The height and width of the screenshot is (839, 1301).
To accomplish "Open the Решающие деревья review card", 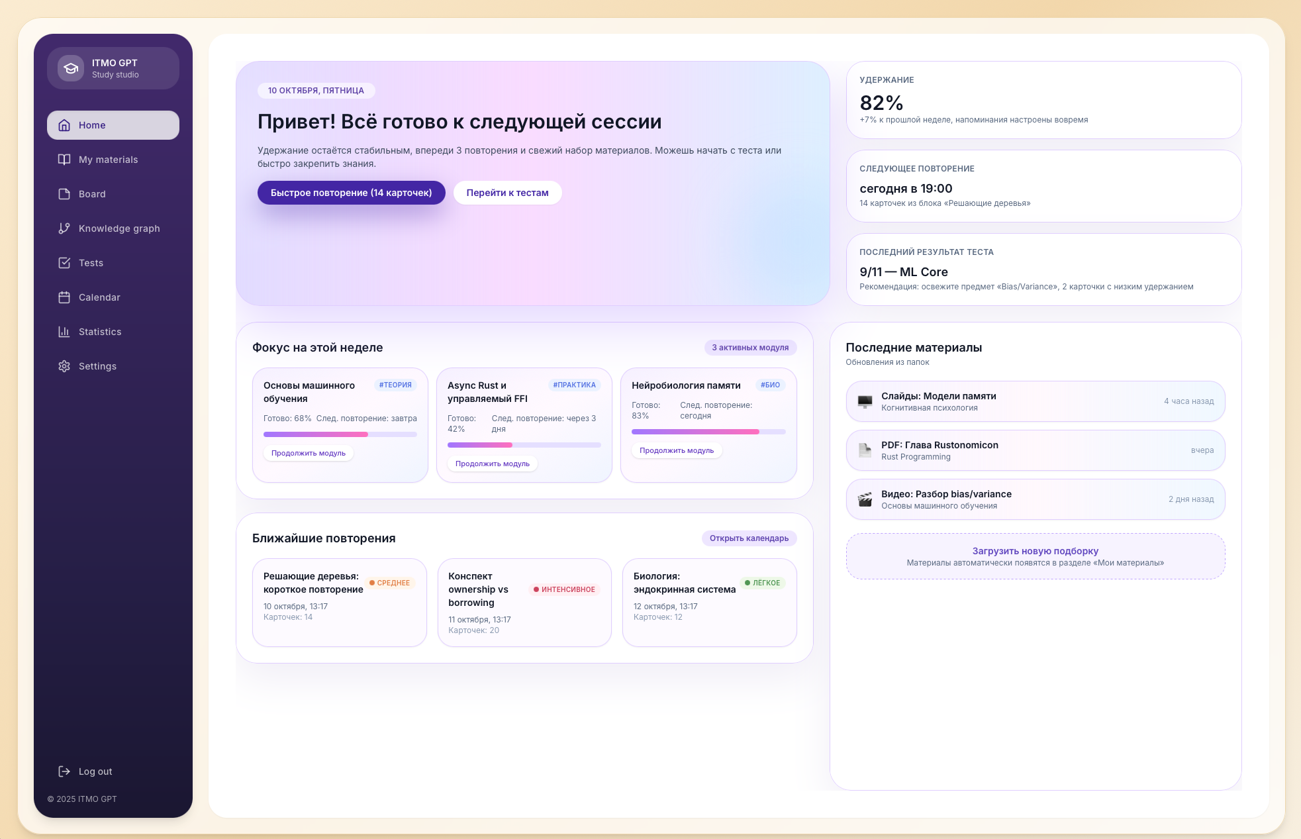I will tap(339, 603).
